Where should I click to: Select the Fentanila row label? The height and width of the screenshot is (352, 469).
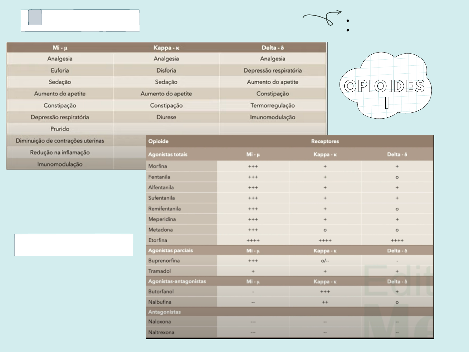coord(159,177)
